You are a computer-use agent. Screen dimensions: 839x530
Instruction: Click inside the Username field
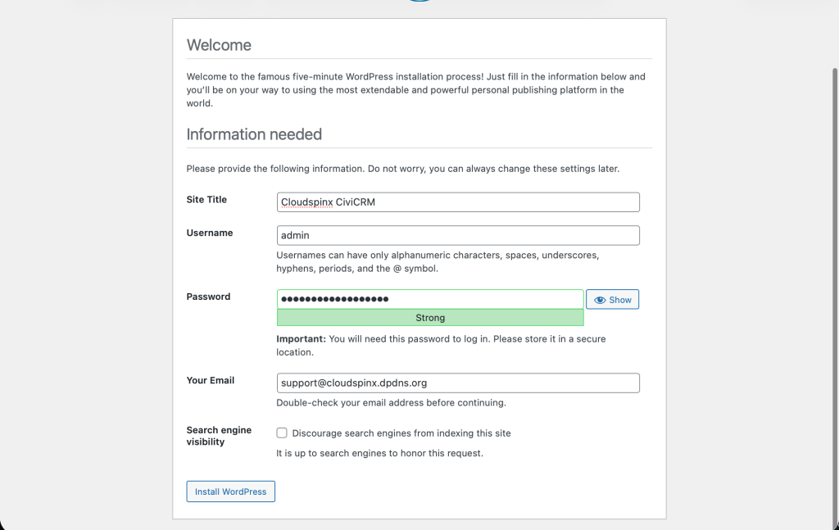click(457, 235)
